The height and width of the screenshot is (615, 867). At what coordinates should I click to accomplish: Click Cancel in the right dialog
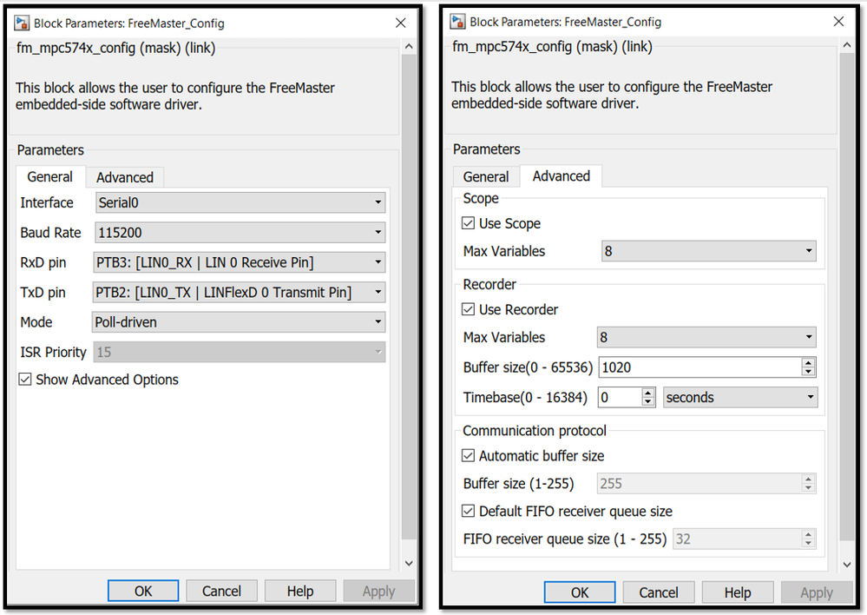658,593
